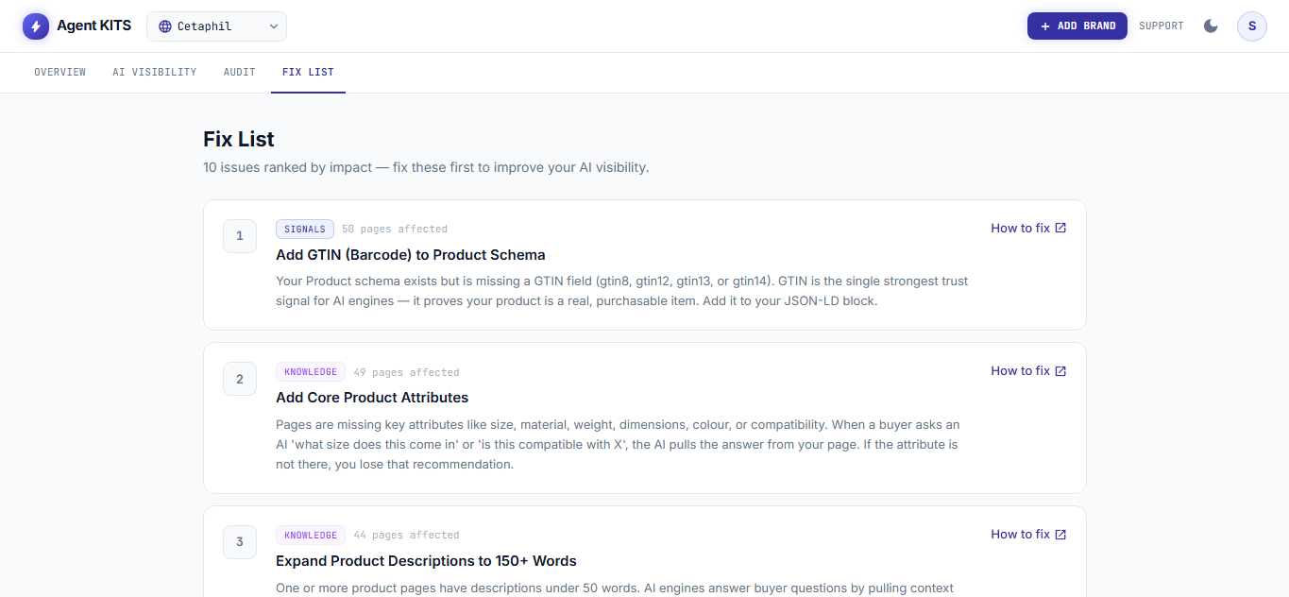Click the KNOWLEDGE tag on Expand Product Descriptions
This screenshot has height=597, width=1289.
click(311, 536)
